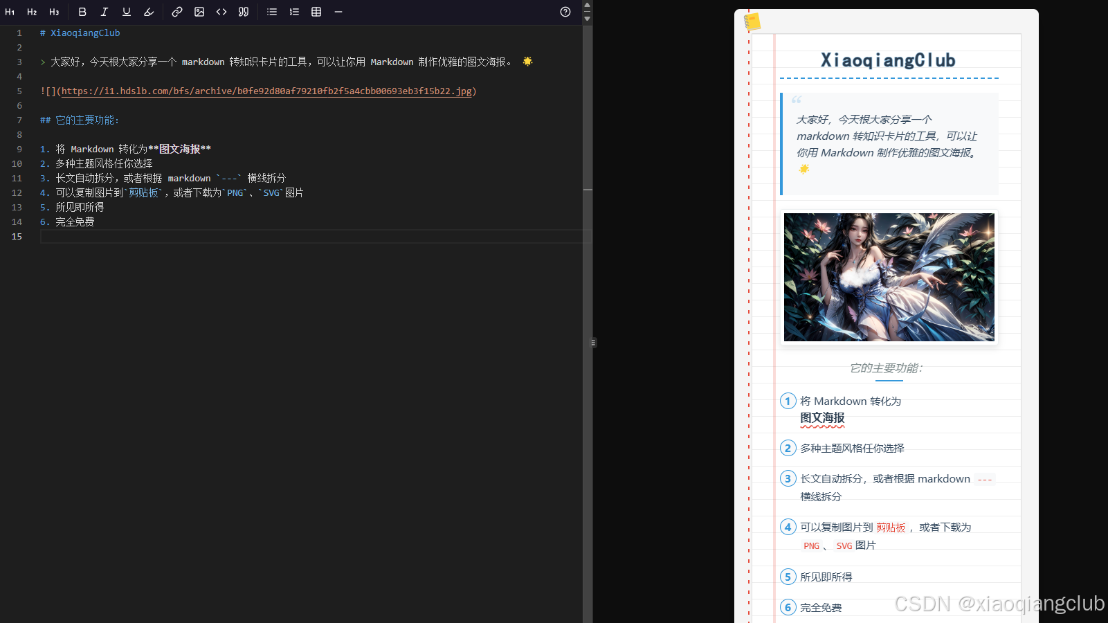
Task: Insert a level 2 heading
Action: click(32, 12)
